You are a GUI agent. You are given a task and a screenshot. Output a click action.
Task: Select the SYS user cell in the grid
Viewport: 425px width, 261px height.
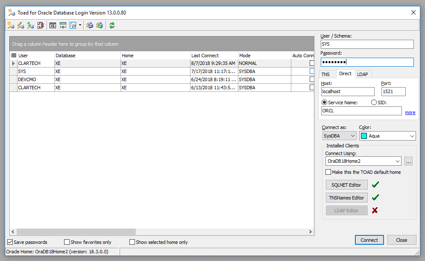(36, 71)
